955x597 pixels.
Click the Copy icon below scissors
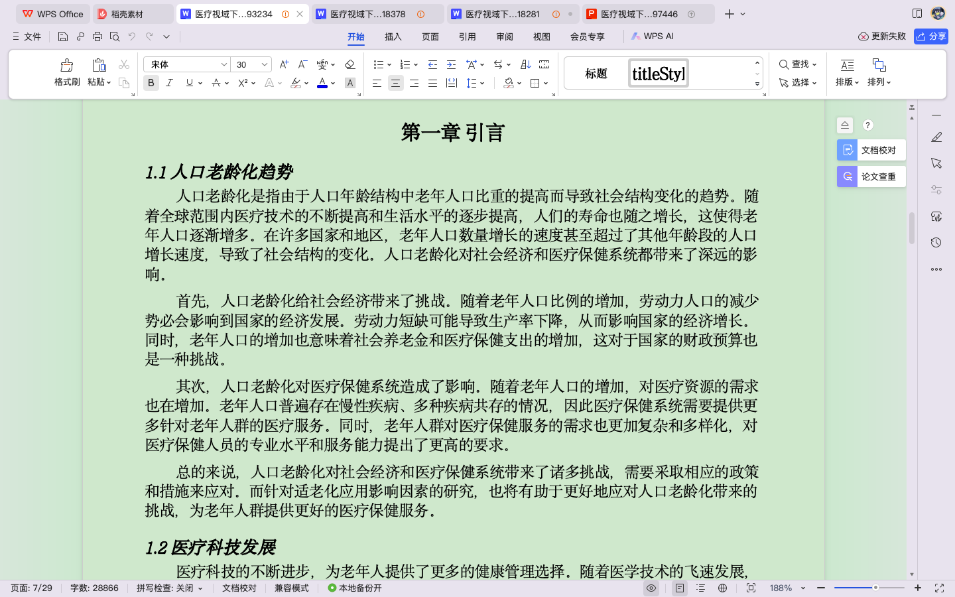[x=124, y=82]
